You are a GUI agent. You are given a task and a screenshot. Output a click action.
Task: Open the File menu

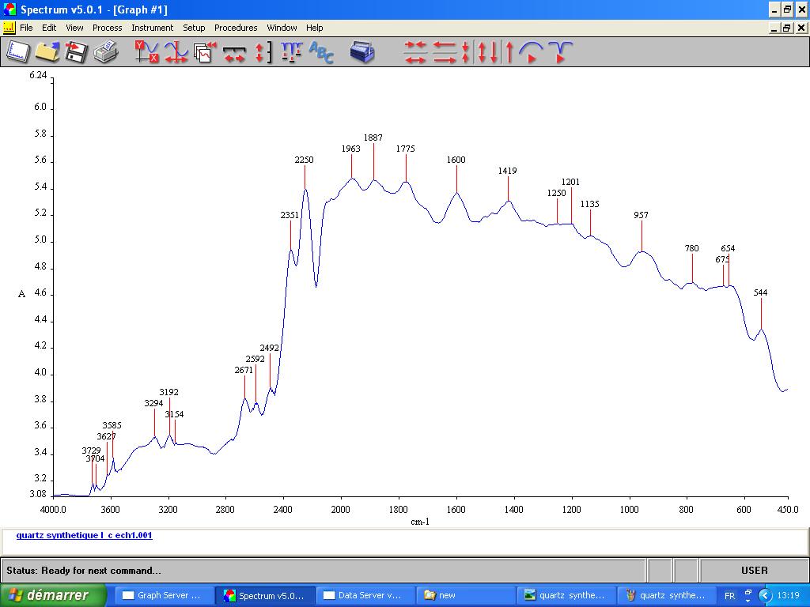(x=26, y=28)
